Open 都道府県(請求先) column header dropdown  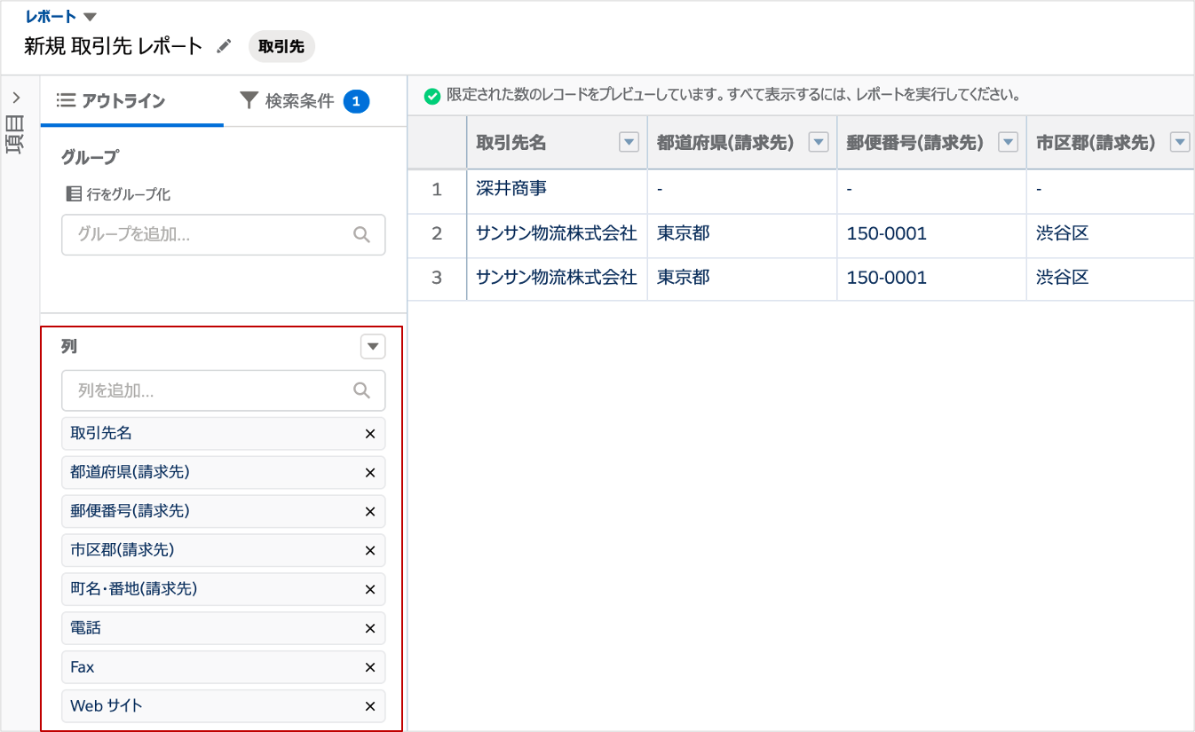(x=819, y=142)
